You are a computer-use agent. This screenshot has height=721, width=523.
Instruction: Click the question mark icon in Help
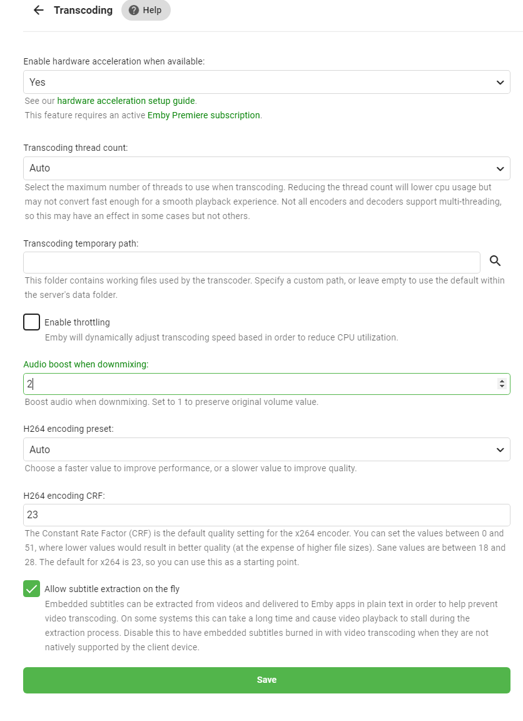[134, 10]
